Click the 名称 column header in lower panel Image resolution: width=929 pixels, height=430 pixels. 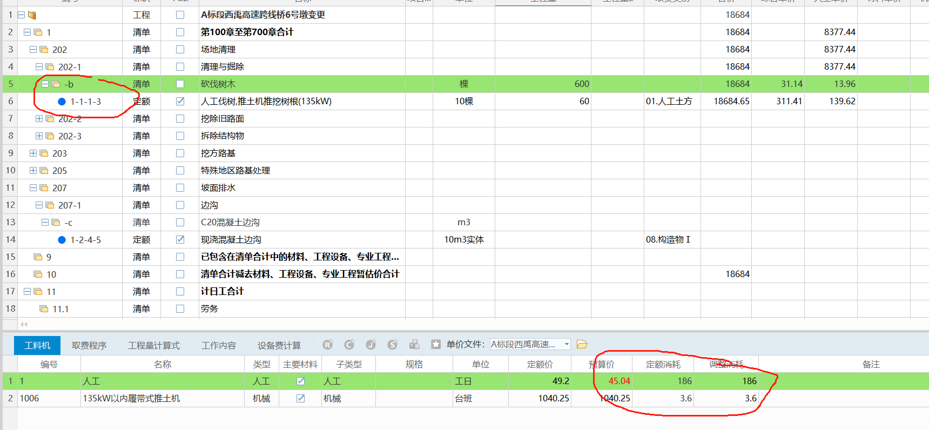tap(163, 364)
